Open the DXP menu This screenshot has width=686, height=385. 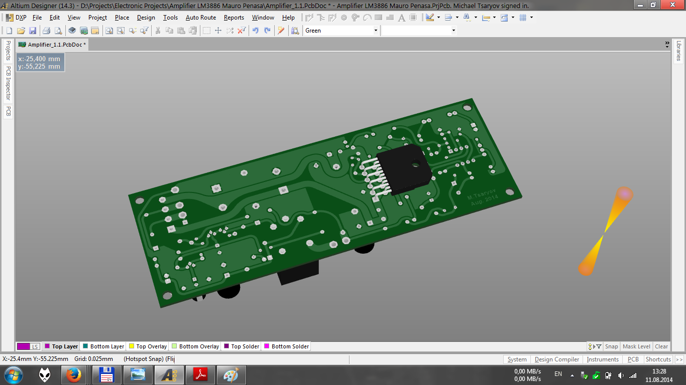(16, 18)
